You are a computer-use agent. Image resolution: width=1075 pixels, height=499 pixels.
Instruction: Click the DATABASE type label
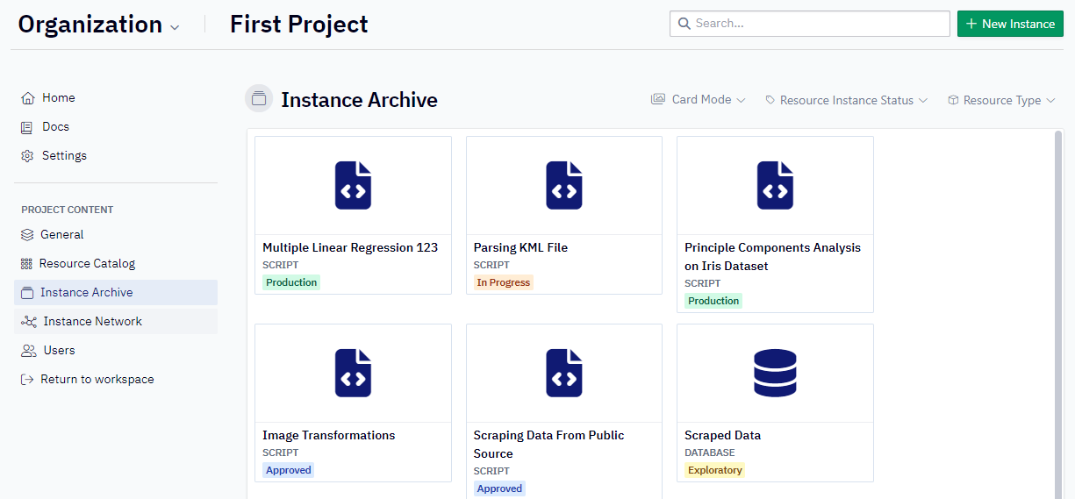point(710,453)
